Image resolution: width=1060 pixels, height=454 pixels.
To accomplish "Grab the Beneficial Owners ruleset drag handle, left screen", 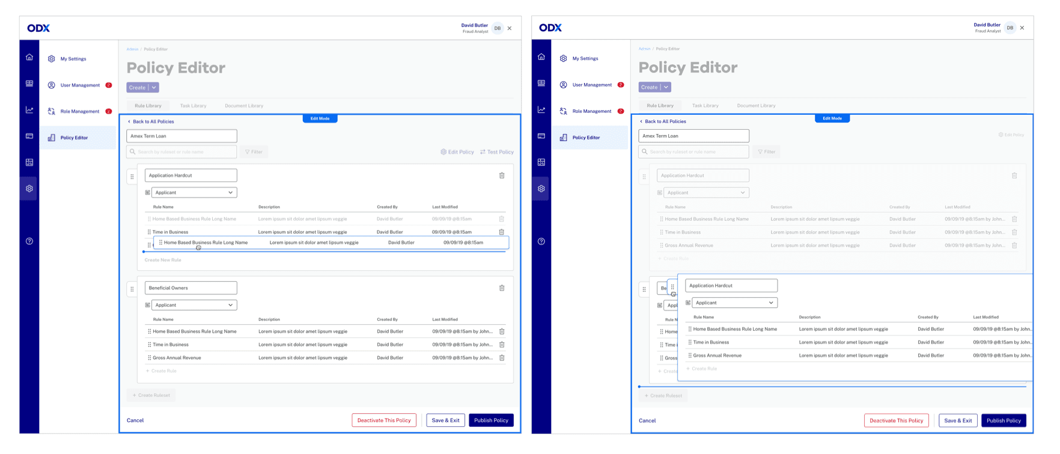I will [132, 289].
